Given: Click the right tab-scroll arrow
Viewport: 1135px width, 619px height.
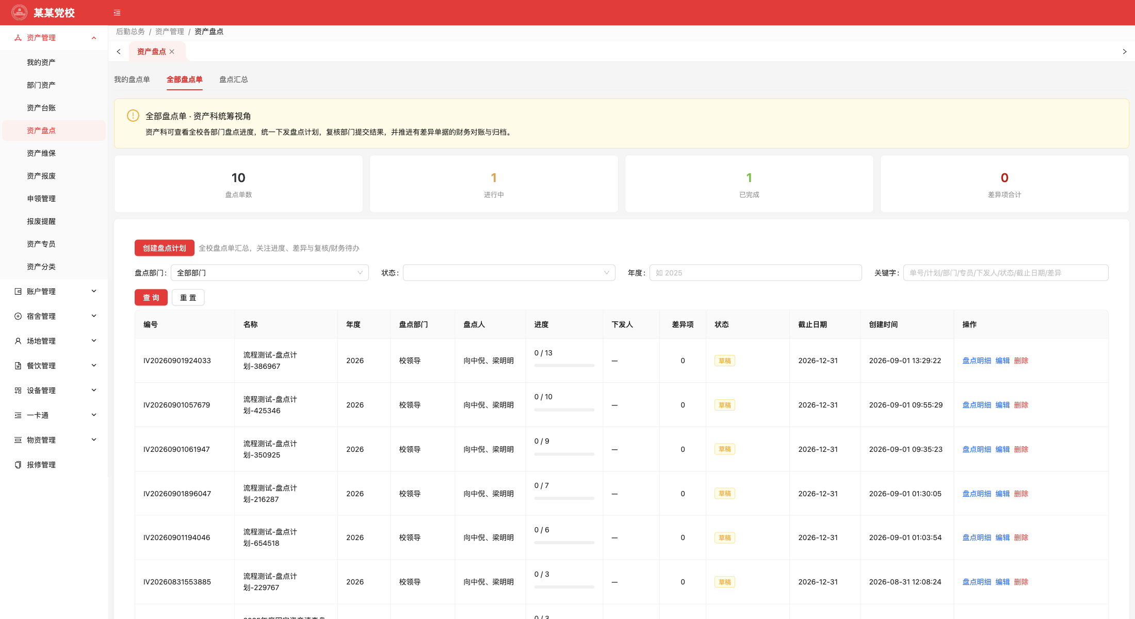Looking at the screenshot, I should point(1125,52).
